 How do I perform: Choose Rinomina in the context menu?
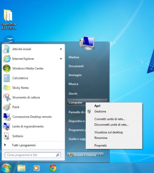[101, 138]
